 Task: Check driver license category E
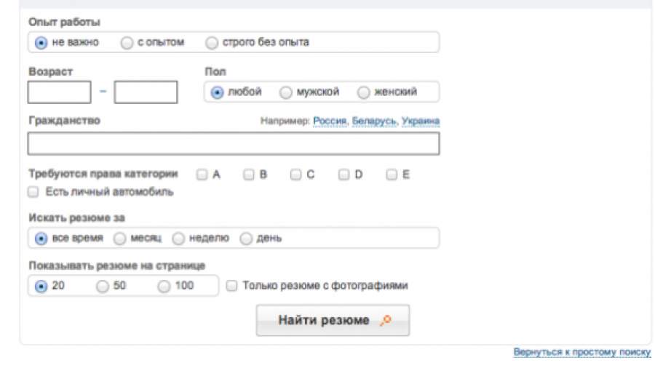pos(392,175)
